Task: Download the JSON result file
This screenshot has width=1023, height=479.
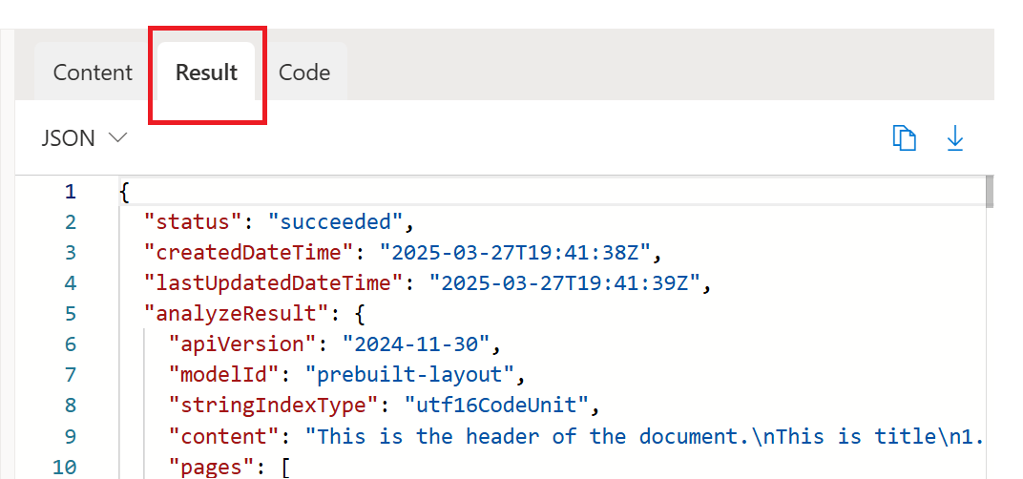Action: click(955, 138)
